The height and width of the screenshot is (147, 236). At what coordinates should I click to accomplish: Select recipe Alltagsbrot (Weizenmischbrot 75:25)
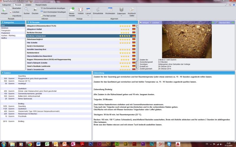click(x=81, y=26)
